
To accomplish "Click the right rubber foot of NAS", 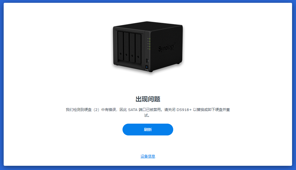I will click(x=178, y=64).
